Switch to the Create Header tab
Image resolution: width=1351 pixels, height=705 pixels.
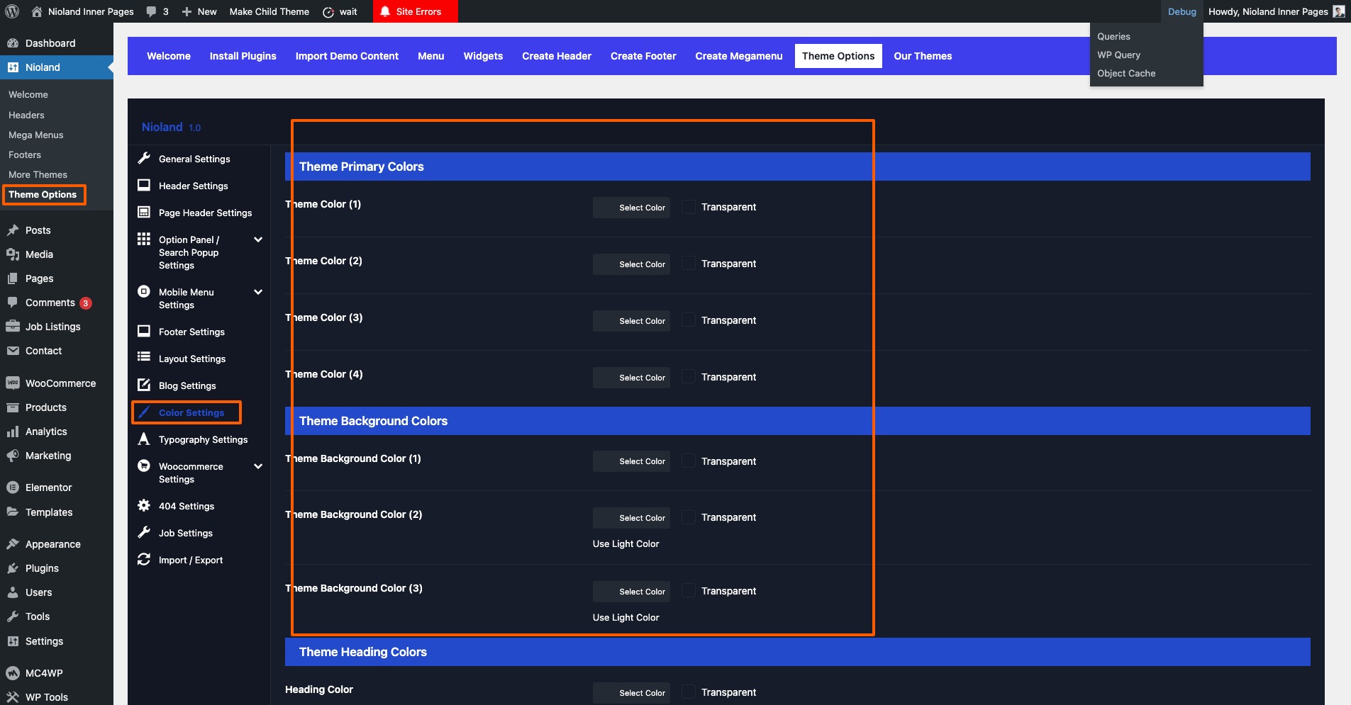tap(556, 56)
